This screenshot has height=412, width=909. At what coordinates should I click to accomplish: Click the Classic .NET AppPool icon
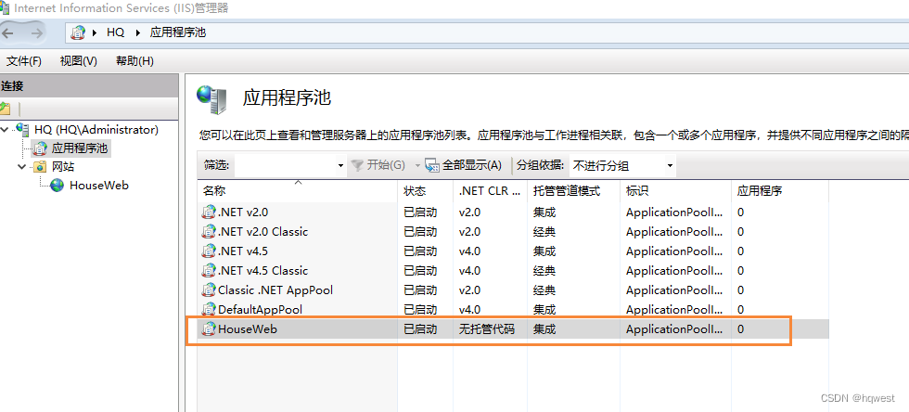click(209, 290)
